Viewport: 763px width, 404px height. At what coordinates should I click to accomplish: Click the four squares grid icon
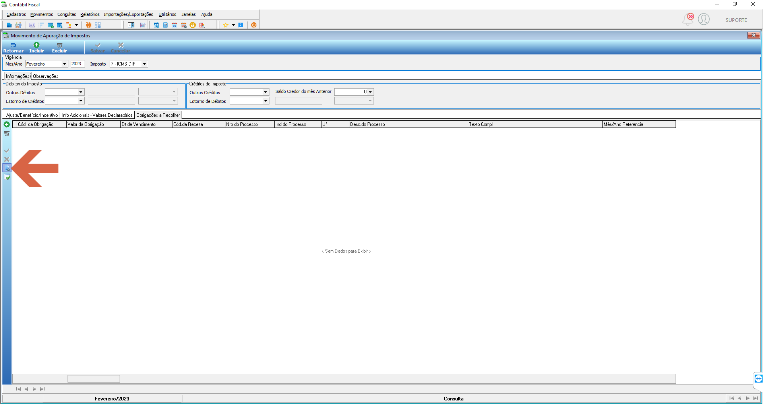pos(98,25)
